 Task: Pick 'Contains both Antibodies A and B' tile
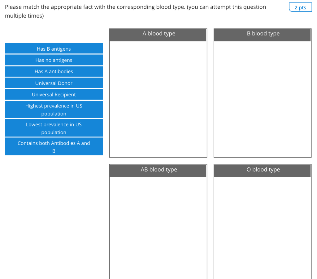pyautogui.click(x=54, y=146)
